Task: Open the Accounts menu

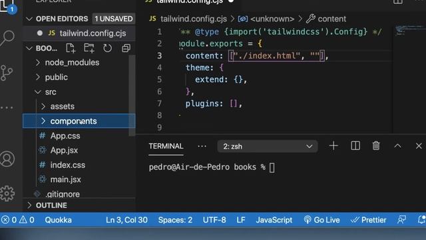Action: pyautogui.click(x=7, y=159)
